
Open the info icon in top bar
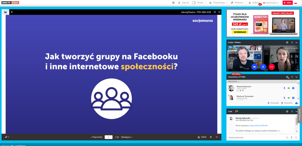173,3
